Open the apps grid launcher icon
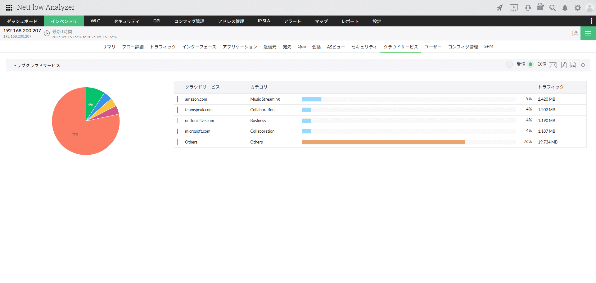Image resolution: width=596 pixels, height=283 pixels. click(x=9, y=7)
